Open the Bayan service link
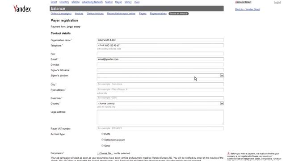This screenshot has height=161, width=286. pos(118,2)
